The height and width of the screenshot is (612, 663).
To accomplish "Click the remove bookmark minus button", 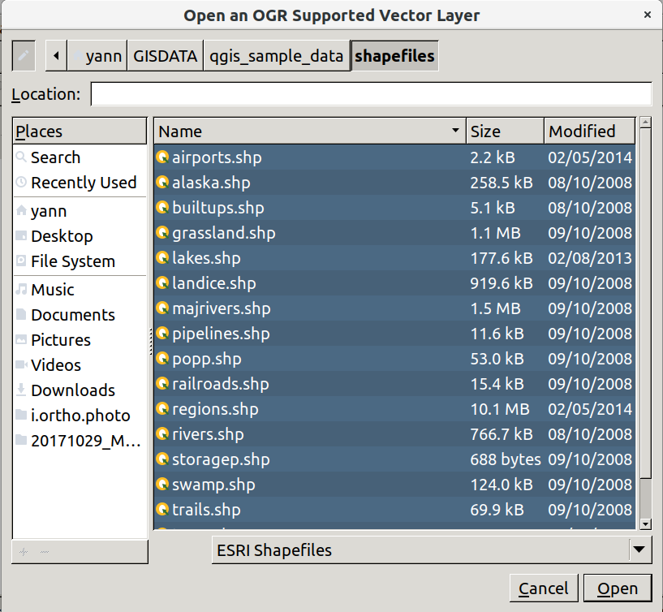I will (45, 551).
